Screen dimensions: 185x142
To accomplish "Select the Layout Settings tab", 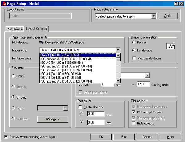I will pos(36,29).
